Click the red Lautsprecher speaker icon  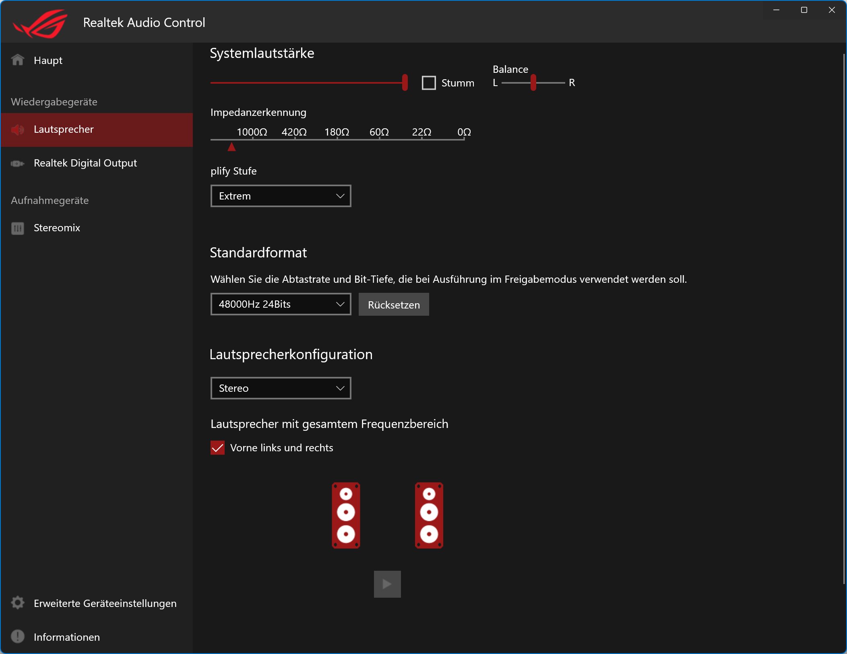tap(17, 130)
